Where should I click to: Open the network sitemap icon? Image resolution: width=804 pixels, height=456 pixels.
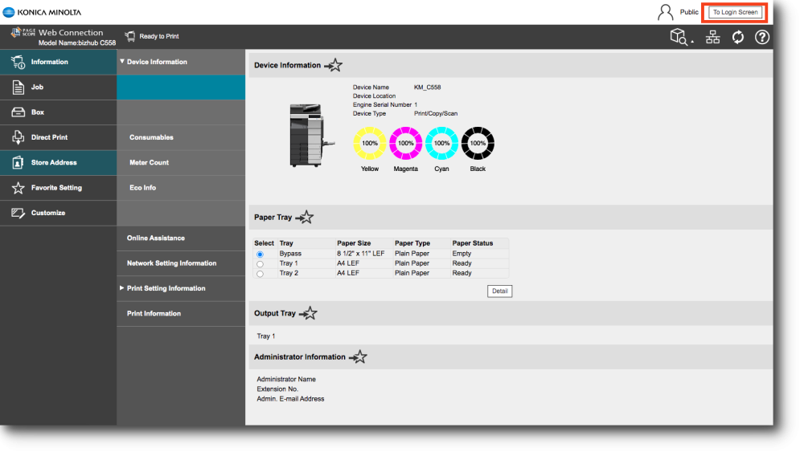click(x=712, y=37)
